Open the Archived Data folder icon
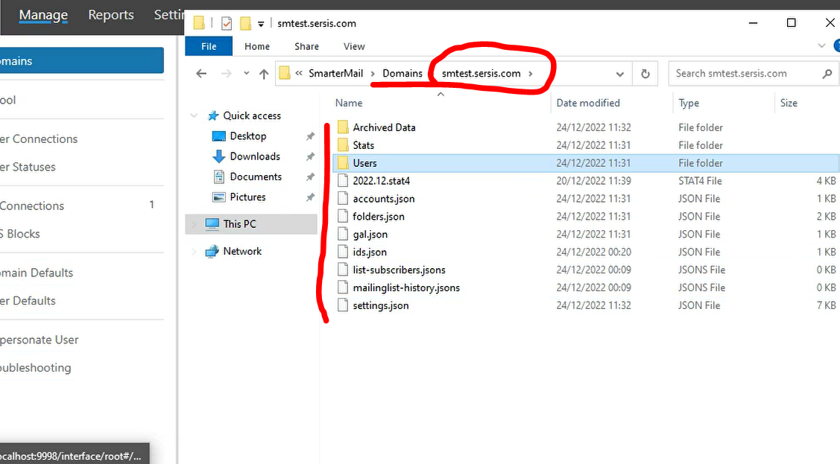 click(x=343, y=127)
